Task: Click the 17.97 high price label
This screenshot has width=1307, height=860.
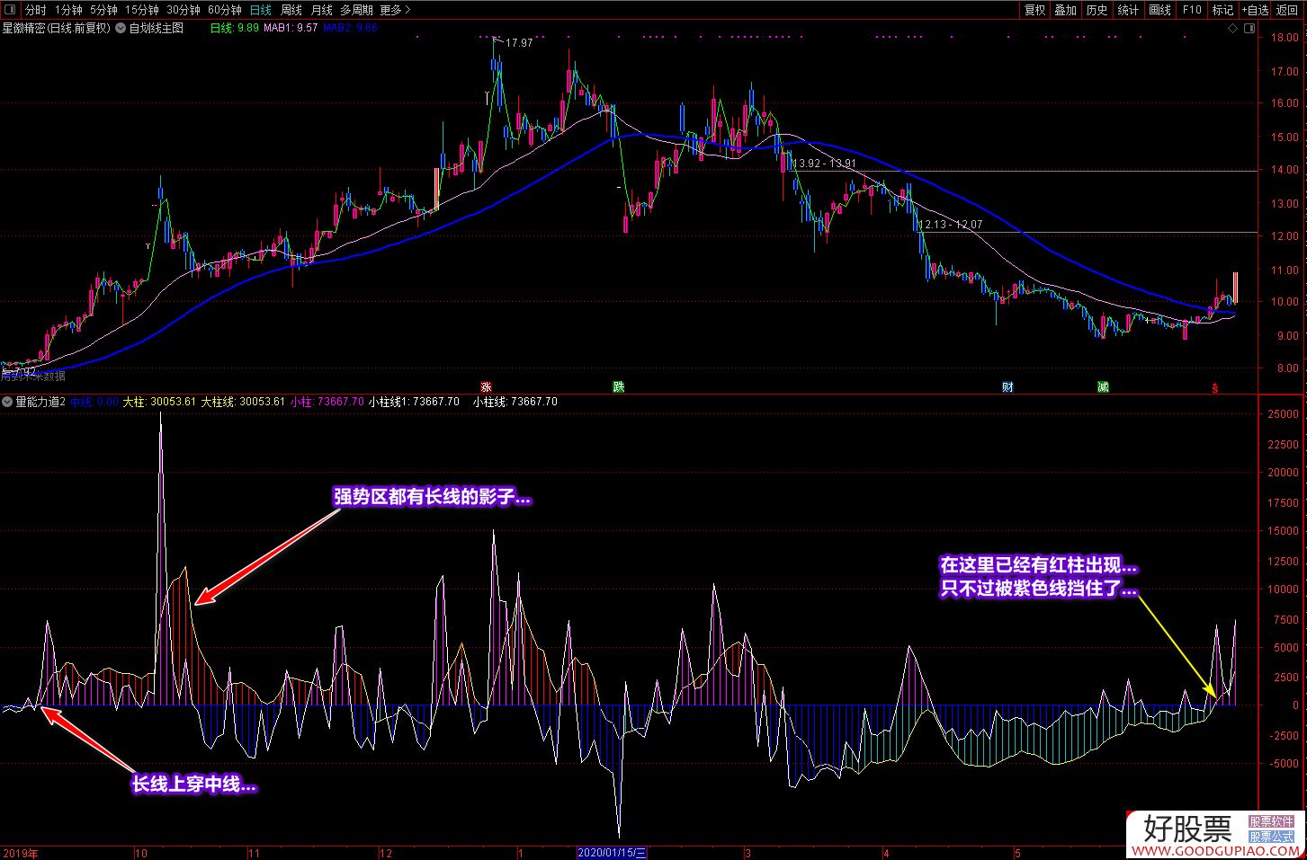Action: pos(519,43)
